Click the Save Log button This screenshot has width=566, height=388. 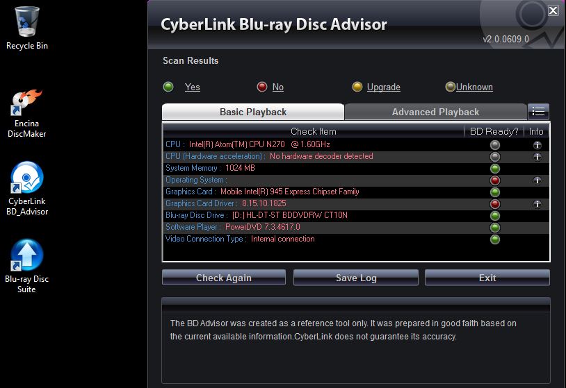pos(356,278)
